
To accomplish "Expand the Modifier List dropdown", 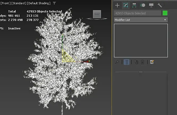I will tap(141, 20).
